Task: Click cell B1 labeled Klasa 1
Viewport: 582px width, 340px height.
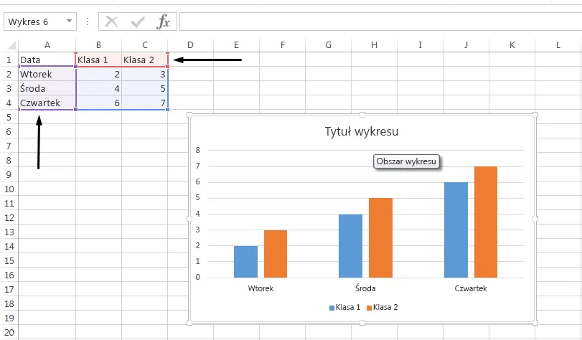Action: (98, 60)
